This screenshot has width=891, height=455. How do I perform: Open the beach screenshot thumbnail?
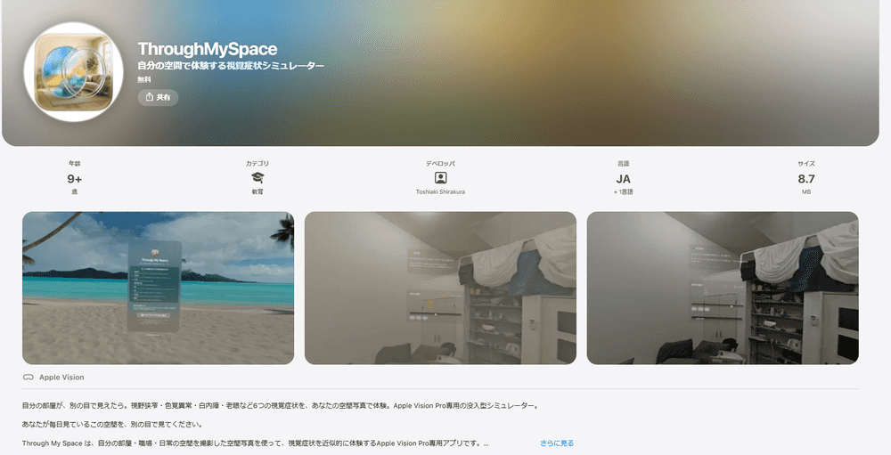tap(158, 288)
